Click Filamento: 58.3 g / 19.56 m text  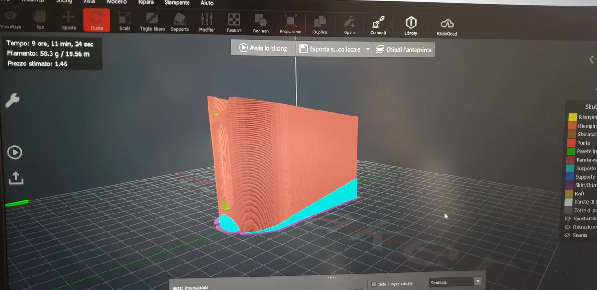click(x=48, y=54)
